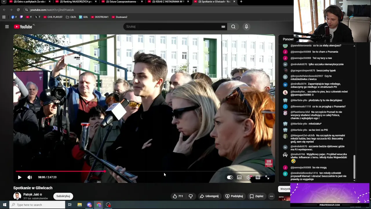Open Patryk Jaki channel name link
371x209 pixels.
[31, 194]
